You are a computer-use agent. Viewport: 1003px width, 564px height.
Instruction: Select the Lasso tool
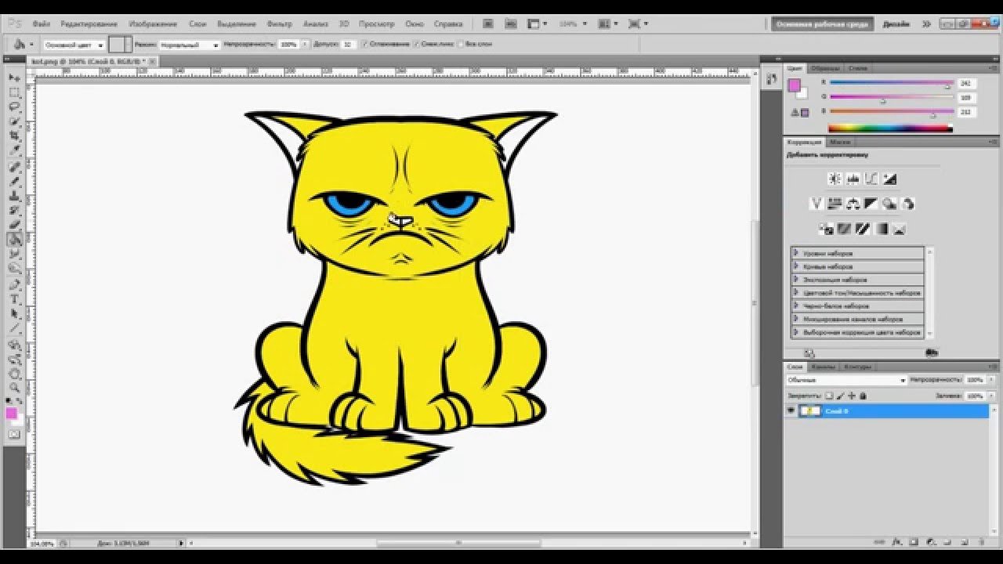tap(14, 107)
